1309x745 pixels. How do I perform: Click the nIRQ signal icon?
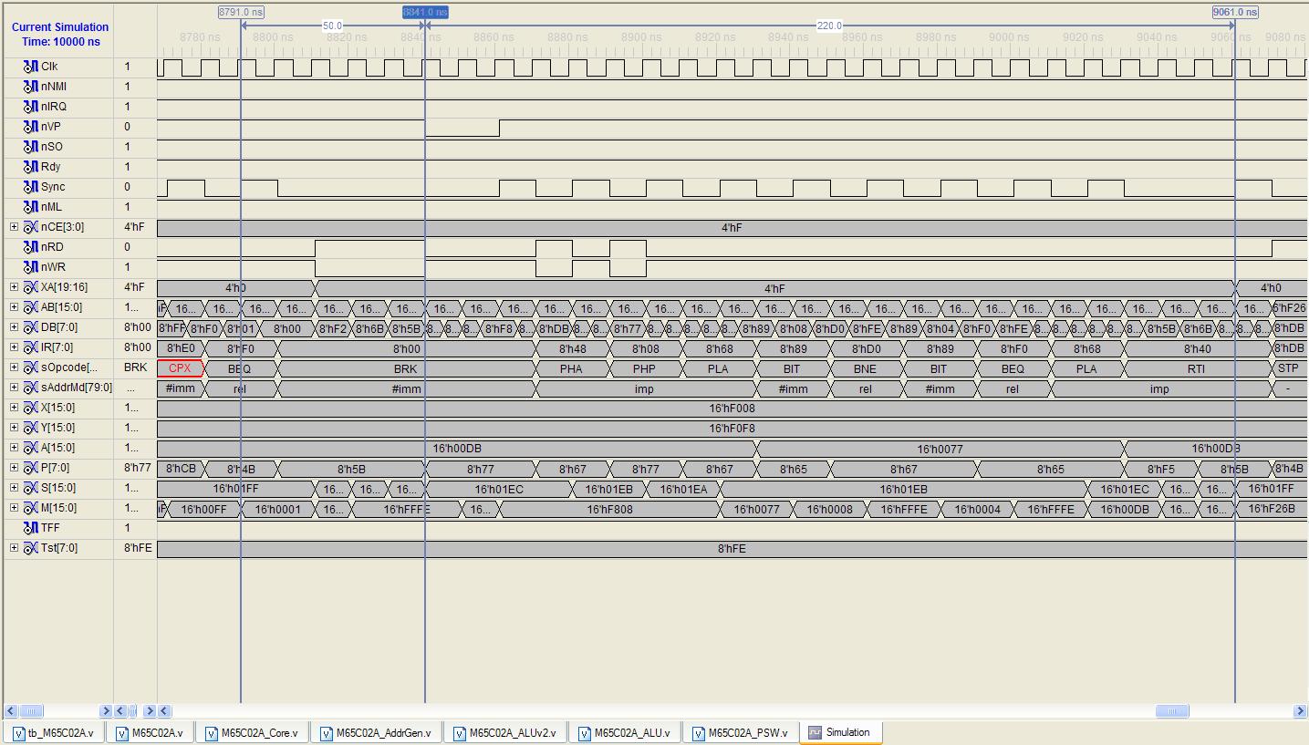coord(31,107)
